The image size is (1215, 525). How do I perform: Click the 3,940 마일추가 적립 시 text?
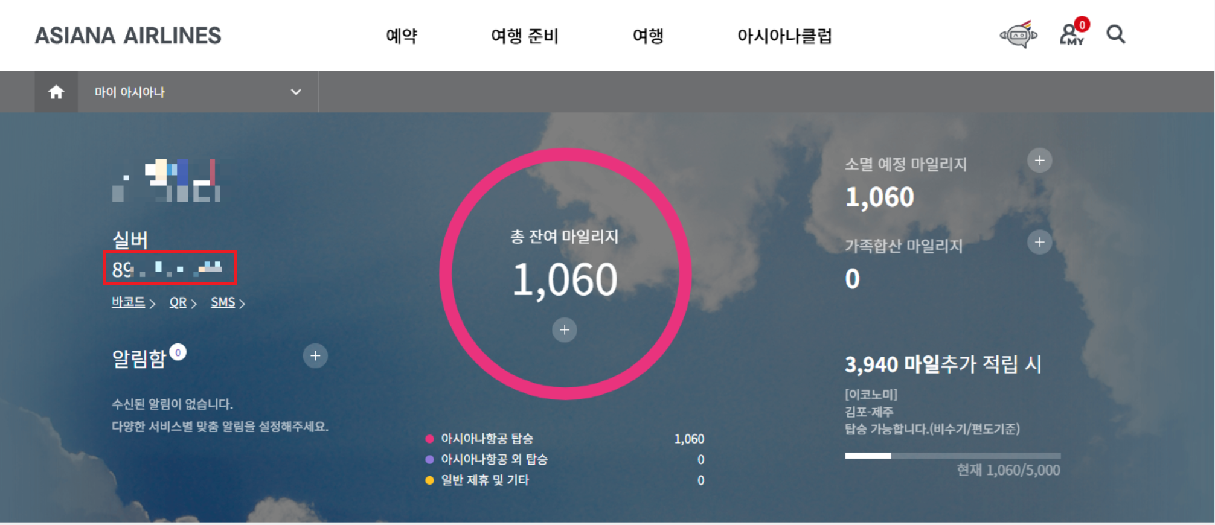point(943,364)
